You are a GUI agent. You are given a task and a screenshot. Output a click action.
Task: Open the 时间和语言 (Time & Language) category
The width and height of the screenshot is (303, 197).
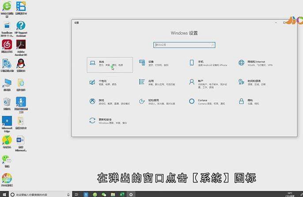click(252, 82)
